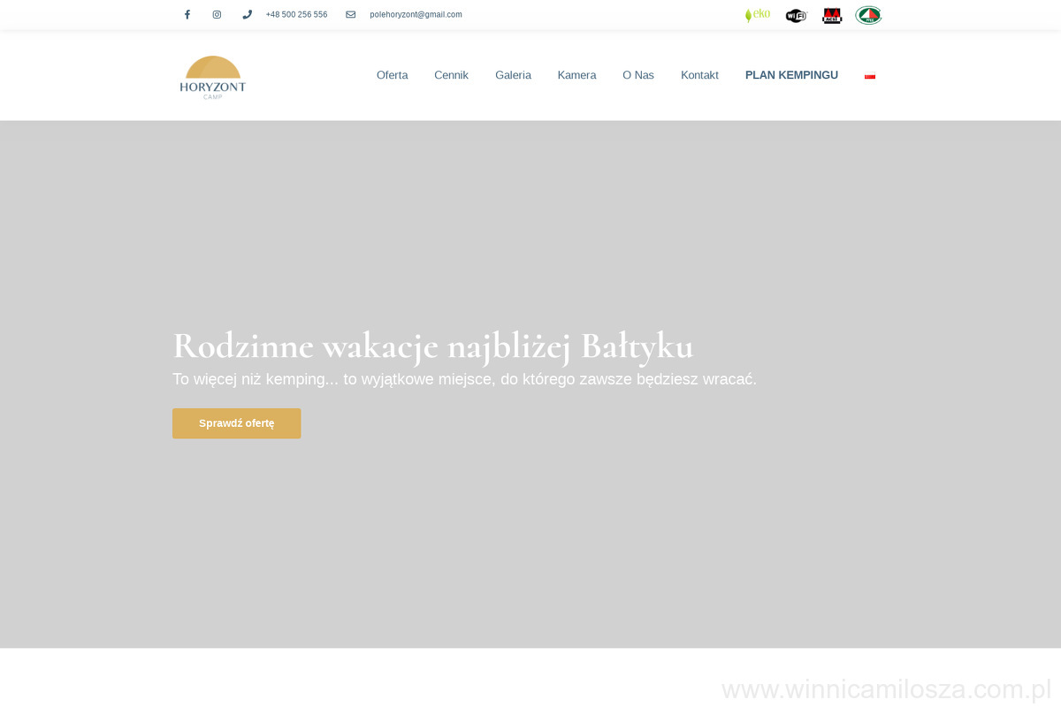Open the Facebook page icon
Screen dimensions: 1061x707
point(187,15)
